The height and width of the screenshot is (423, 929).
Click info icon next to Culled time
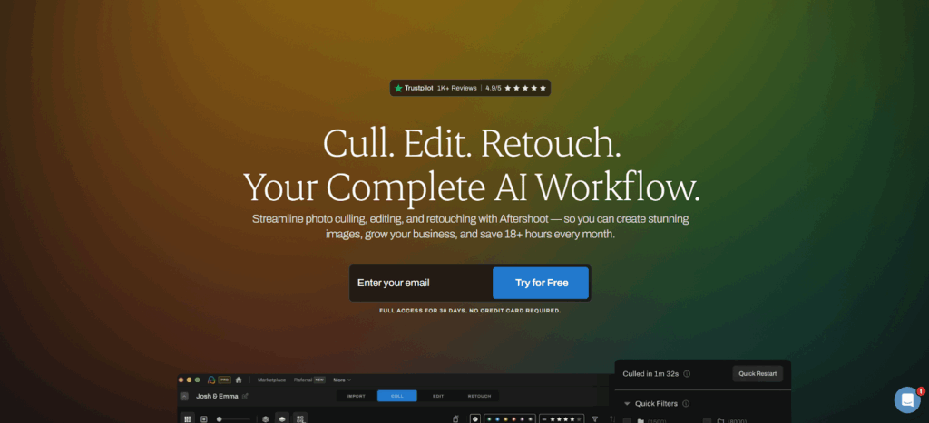pos(687,373)
